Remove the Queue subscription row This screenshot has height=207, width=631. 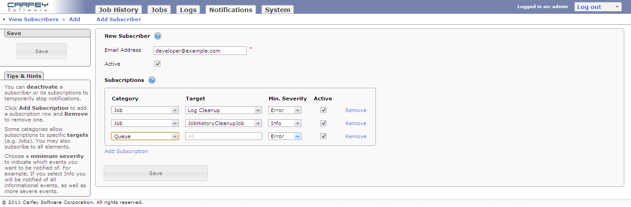pos(356,136)
